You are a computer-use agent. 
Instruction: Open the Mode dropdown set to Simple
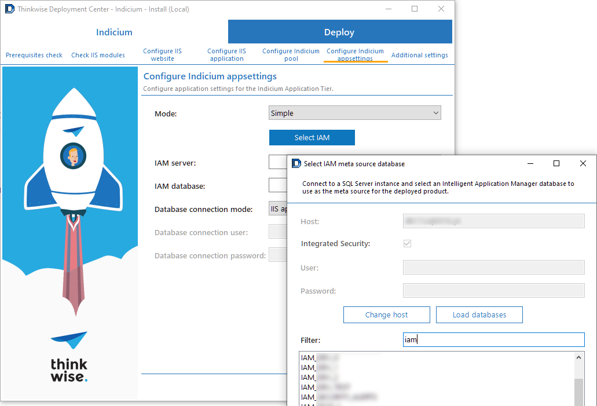[x=354, y=113]
